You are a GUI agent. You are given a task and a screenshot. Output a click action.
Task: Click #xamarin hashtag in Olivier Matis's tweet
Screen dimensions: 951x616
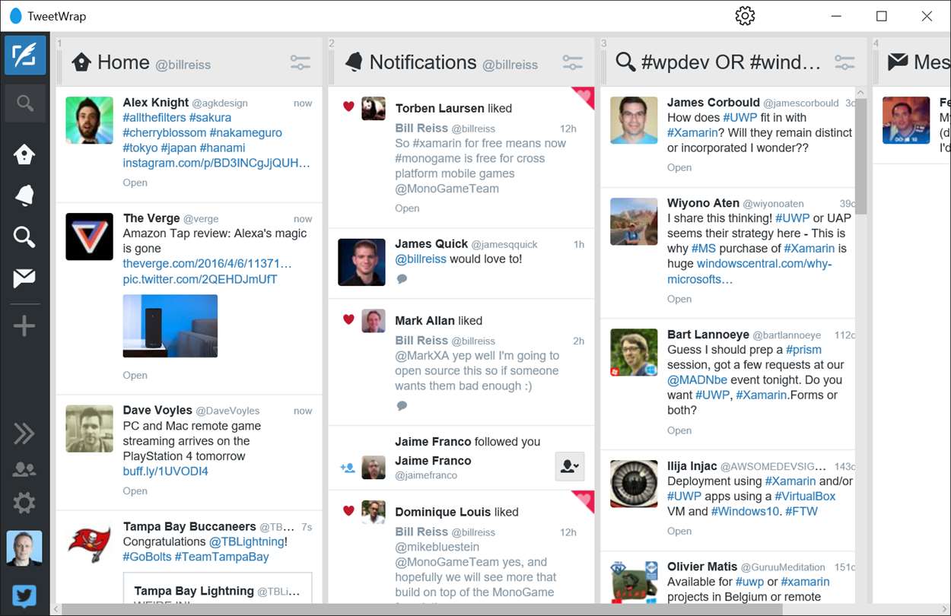coord(806,582)
